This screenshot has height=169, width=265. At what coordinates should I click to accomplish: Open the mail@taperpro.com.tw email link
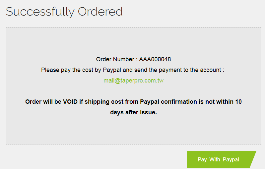pos(133,81)
